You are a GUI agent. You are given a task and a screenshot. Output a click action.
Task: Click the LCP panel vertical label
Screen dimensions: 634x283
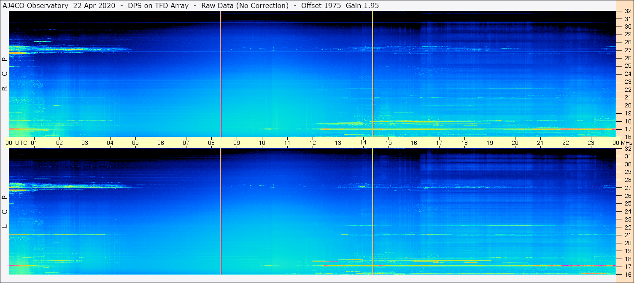click(5, 212)
